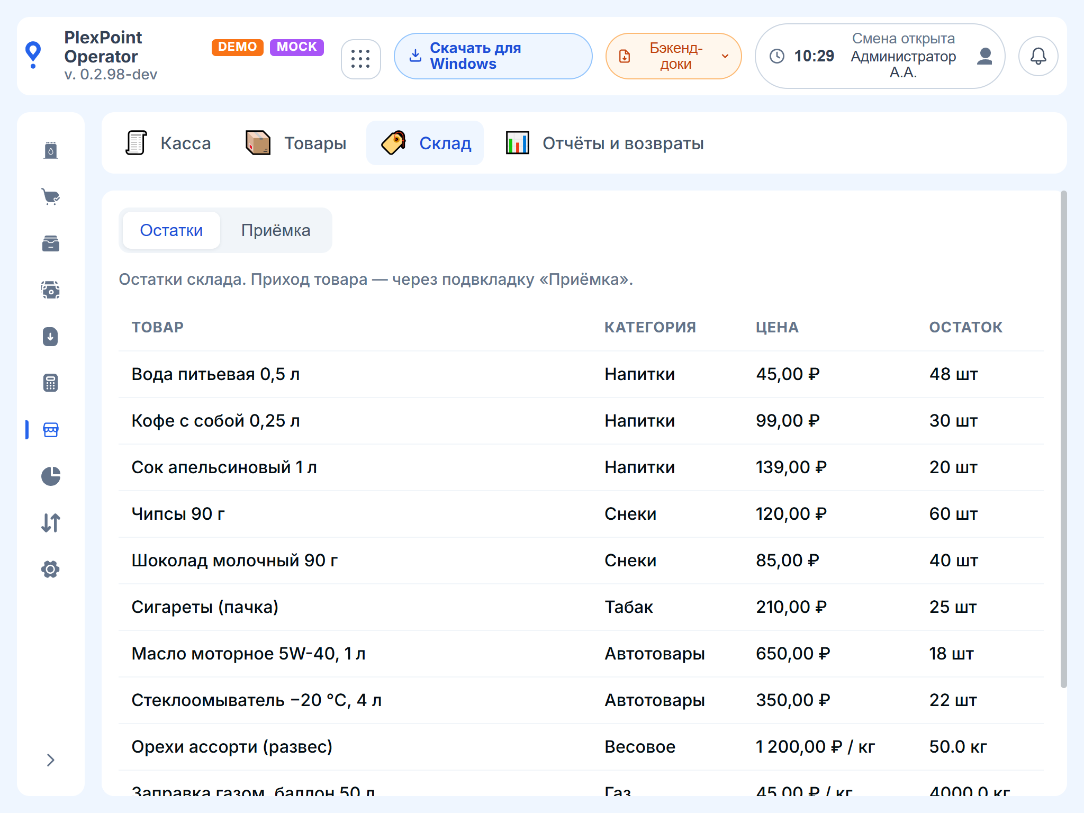
Task: Select the active storefront sidebar icon
Action: point(51,430)
